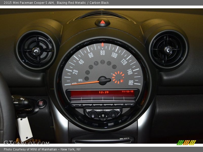Click the GTCARLOT.COM watermark
Viewport: 203px width, 152px height.
coord(26,143)
